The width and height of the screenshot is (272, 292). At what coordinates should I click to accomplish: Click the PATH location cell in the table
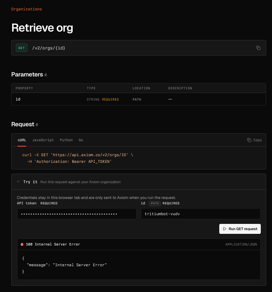tap(137, 99)
